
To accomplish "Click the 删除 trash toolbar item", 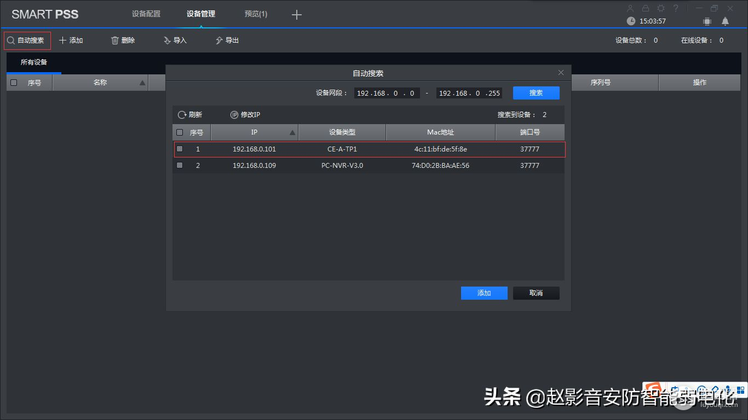I will pyautogui.click(x=123, y=40).
